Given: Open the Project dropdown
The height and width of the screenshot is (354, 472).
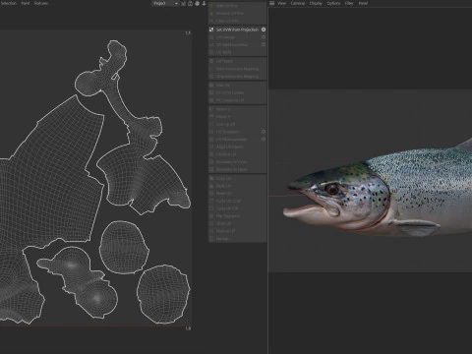Looking at the screenshot, I should tap(165, 3).
